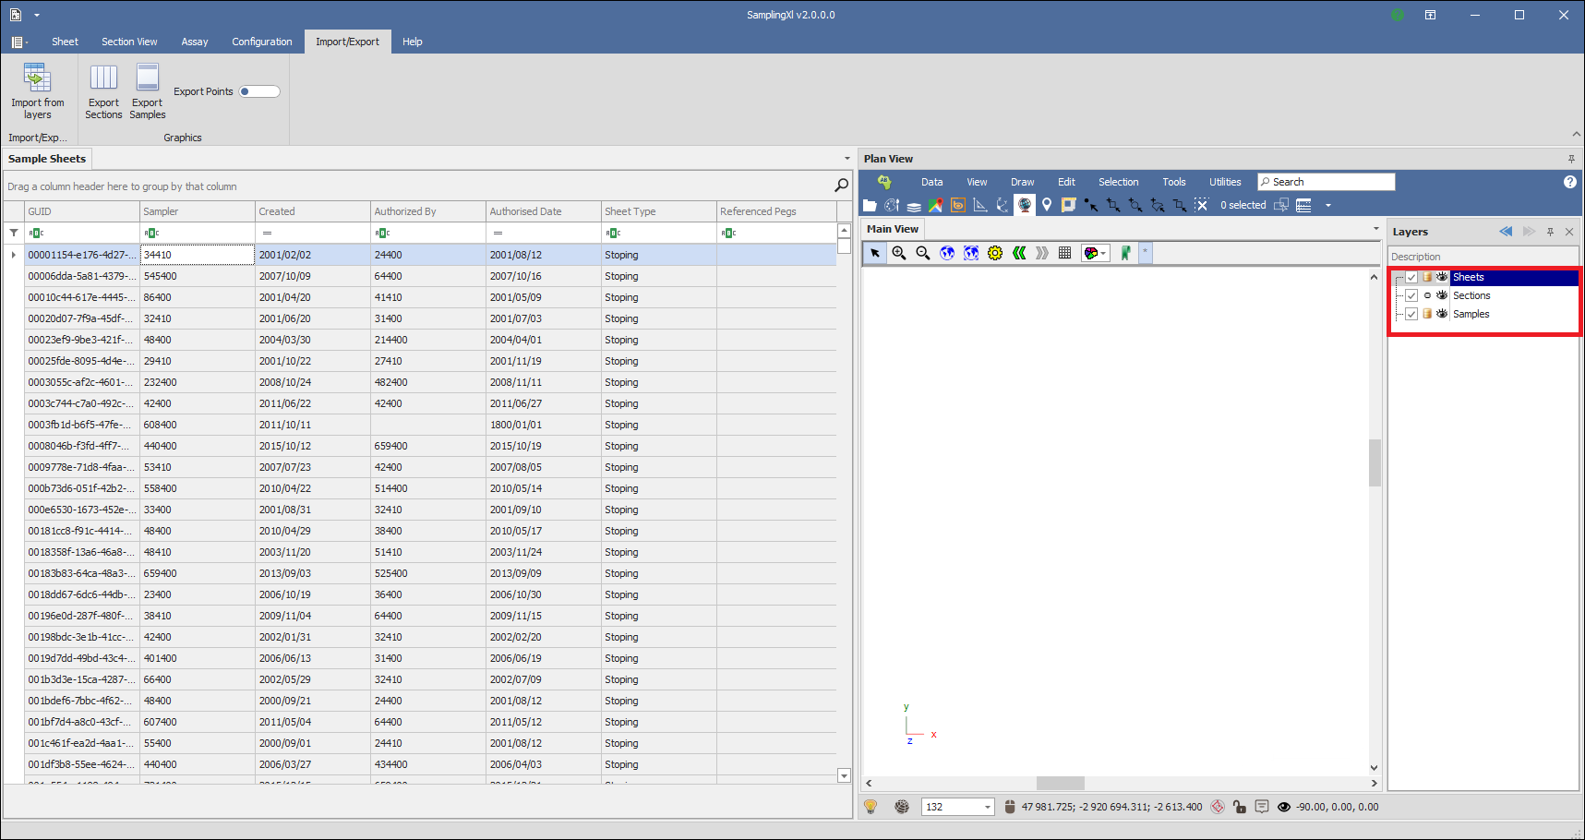Image resolution: width=1585 pixels, height=840 pixels.
Task: Open the Selection menu in Plan View
Action: 1118,182
